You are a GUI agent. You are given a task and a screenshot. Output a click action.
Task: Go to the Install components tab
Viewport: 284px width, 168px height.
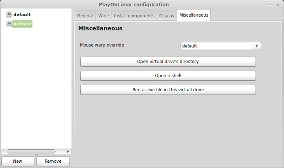(x=134, y=16)
